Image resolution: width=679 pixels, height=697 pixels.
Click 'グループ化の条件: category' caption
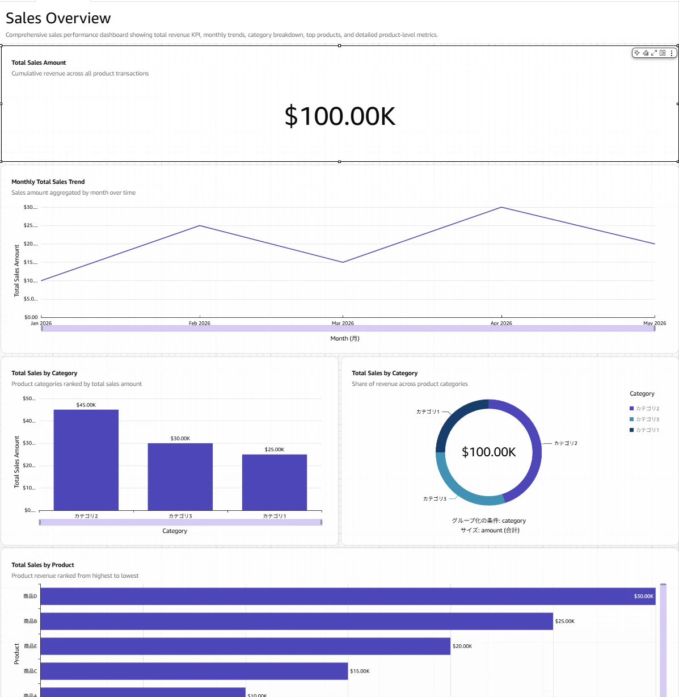489,520
